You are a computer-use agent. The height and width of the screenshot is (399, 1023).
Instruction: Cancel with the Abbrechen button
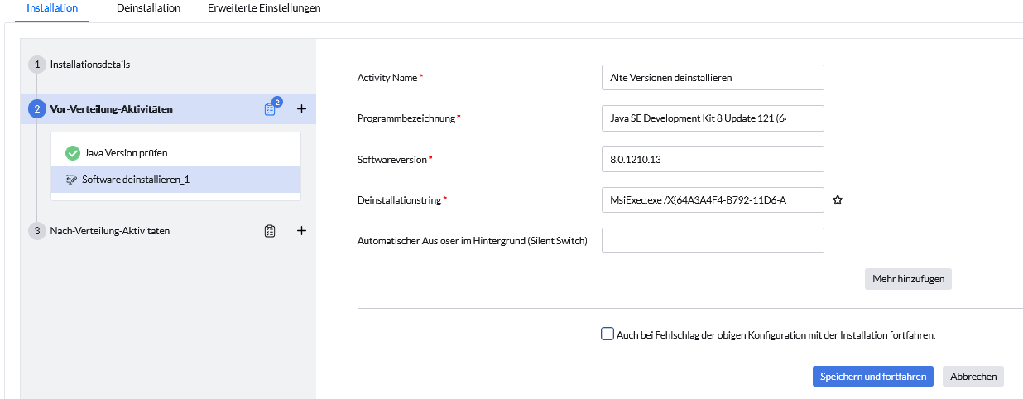(973, 376)
